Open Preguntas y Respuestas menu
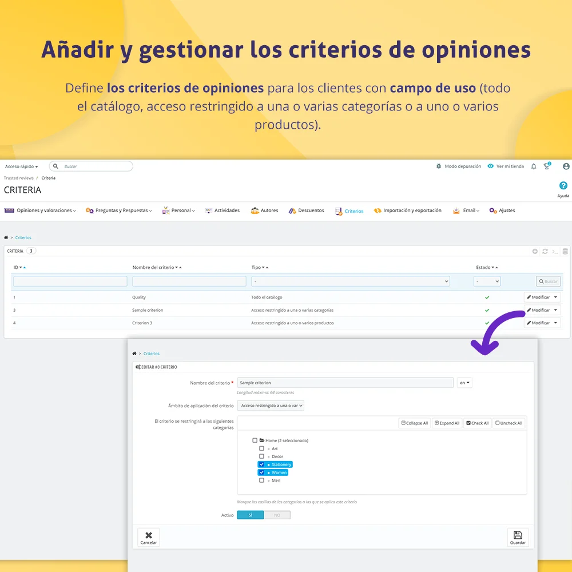Screen dimensions: 572x572 [119, 210]
